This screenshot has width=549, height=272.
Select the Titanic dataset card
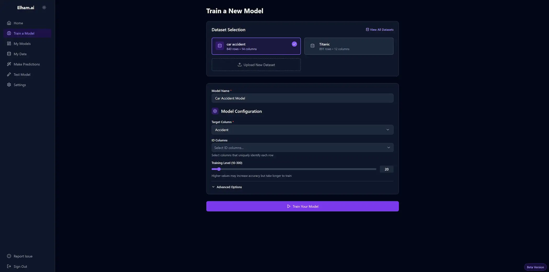click(x=349, y=46)
